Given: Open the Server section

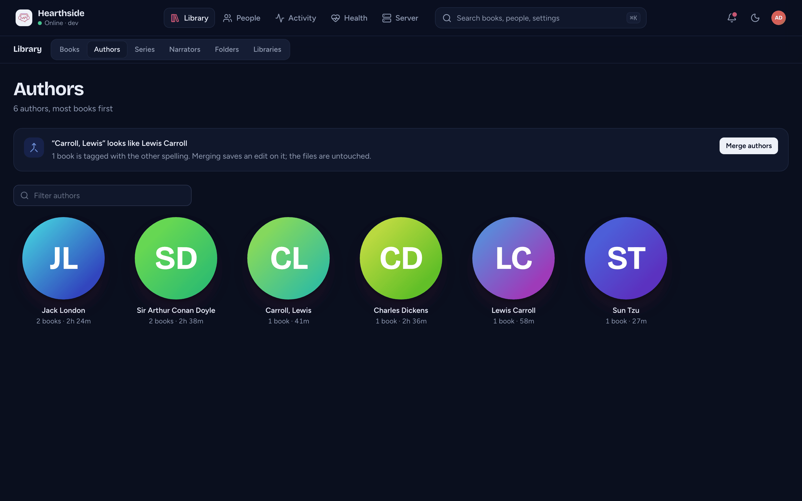Looking at the screenshot, I should [400, 18].
